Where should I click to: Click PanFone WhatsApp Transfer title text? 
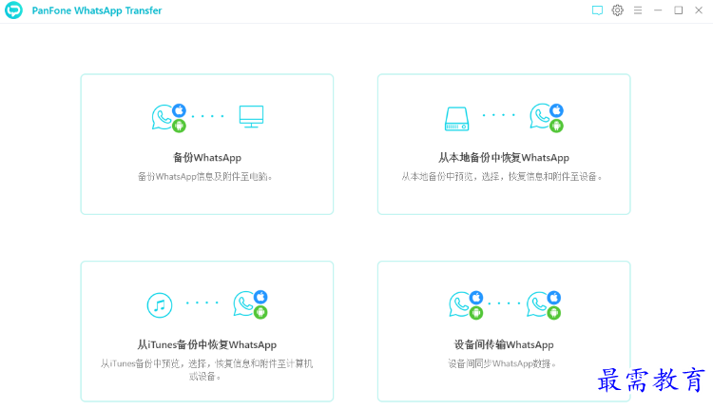click(x=97, y=10)
